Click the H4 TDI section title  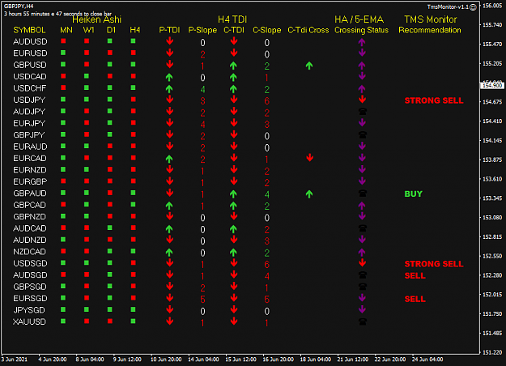pyautogui.click(x=232, y=19)
